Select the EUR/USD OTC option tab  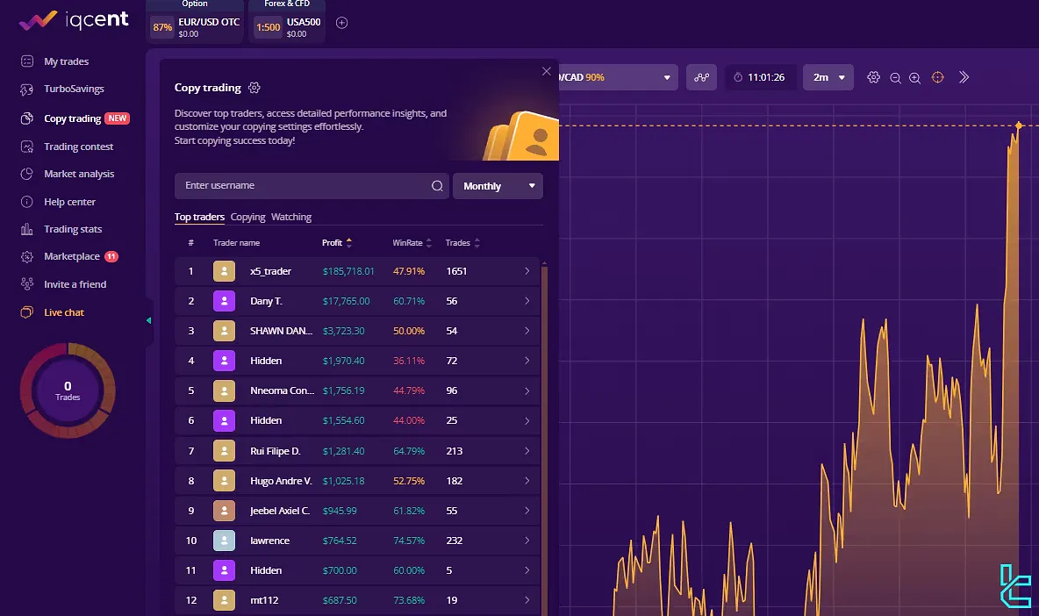(x=195, y=26)
